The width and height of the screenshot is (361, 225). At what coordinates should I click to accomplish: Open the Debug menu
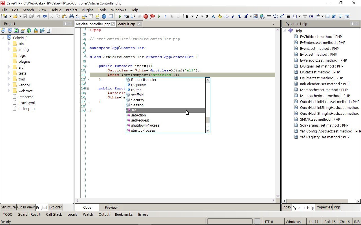point(56,10)
